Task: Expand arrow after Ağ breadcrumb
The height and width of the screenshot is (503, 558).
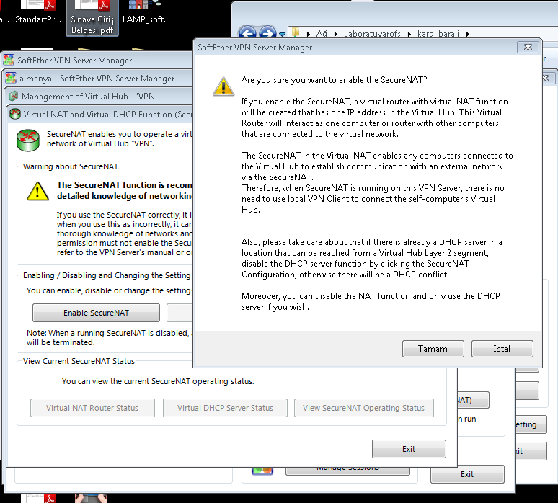Action: tap(335, 34)
